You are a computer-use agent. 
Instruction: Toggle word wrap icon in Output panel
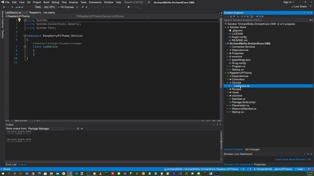[x=82, y=129]
